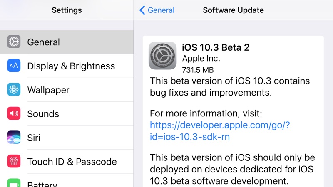Open Display & Brightness settings label
This screenshot has height=187, width=333.
coord(71,66)
